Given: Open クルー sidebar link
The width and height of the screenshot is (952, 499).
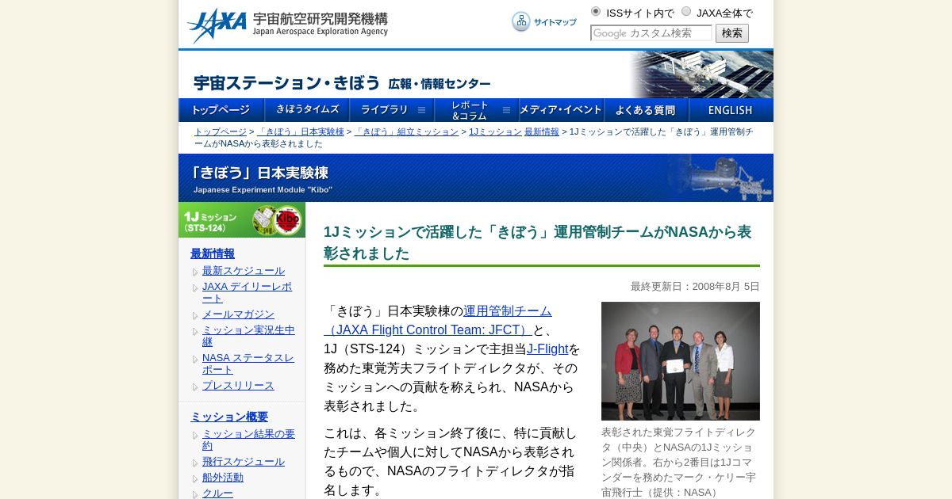Looking at the screenshot, I should pyautogui.click(x=217, y=493).
